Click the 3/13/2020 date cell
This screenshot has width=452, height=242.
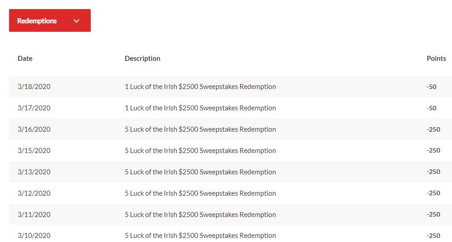click(x=34, y=172)
